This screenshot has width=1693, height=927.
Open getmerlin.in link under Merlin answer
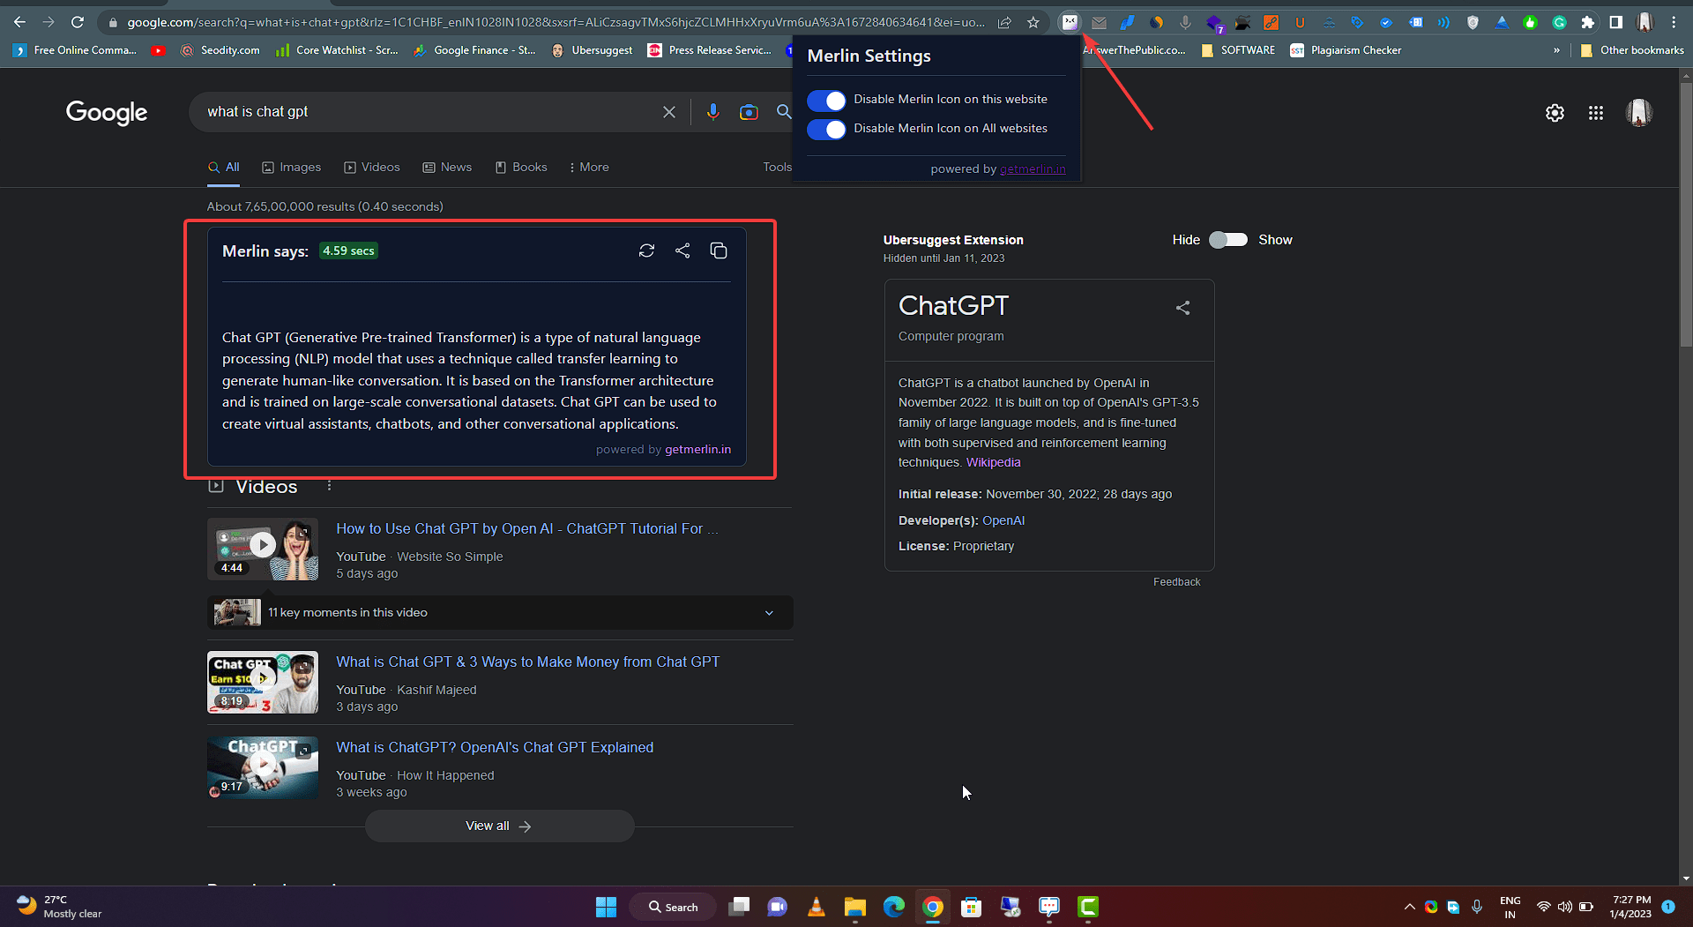[x=697, y=449]
